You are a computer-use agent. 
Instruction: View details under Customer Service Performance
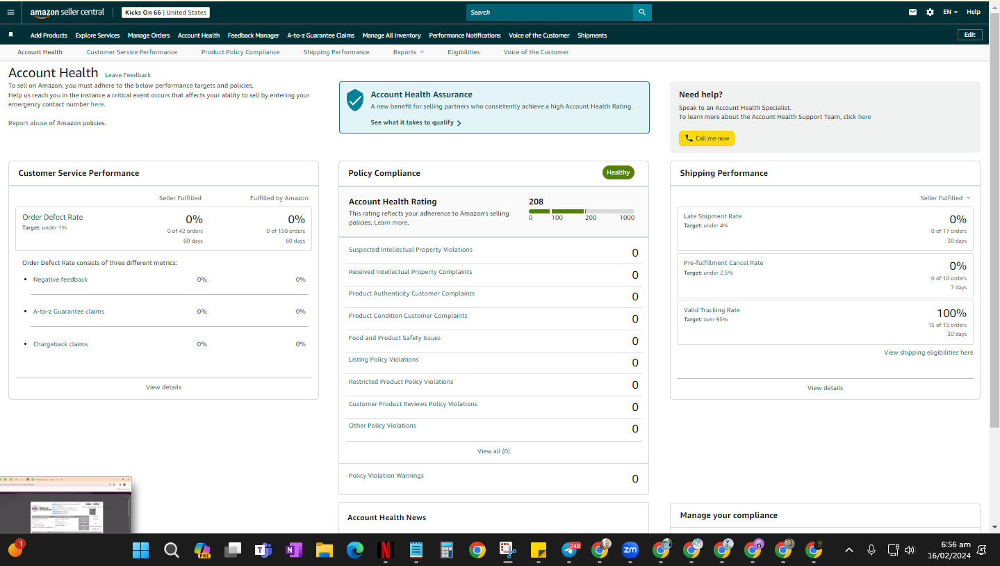pos(163,387)
